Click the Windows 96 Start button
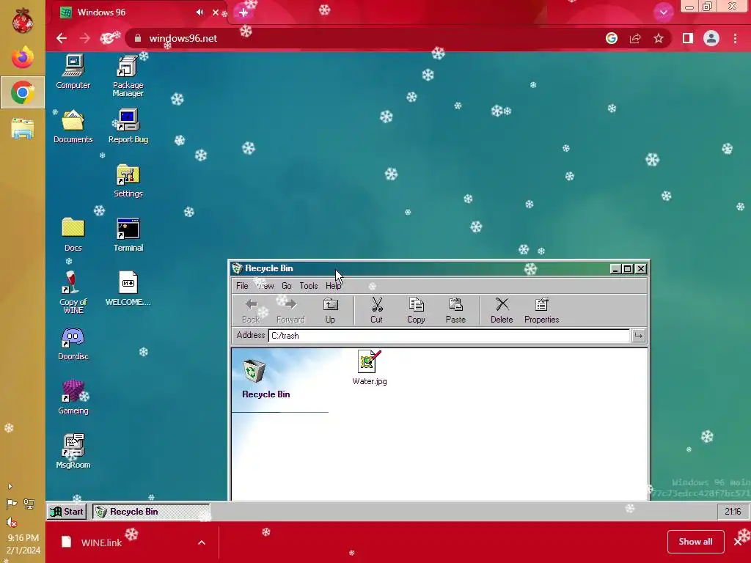751x563 pixels. [x=67, y=511]
